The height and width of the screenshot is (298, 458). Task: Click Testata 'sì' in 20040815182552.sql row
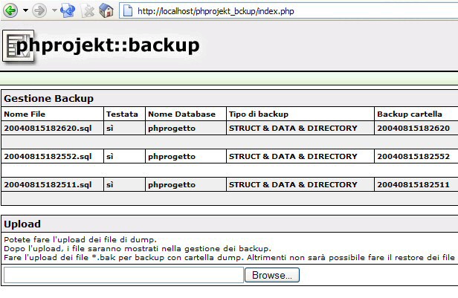pyautogui.click(x=110, y=157)
